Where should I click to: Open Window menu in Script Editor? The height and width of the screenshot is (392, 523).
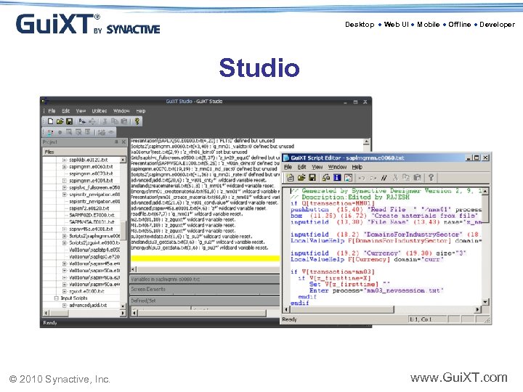pos(337,167)
